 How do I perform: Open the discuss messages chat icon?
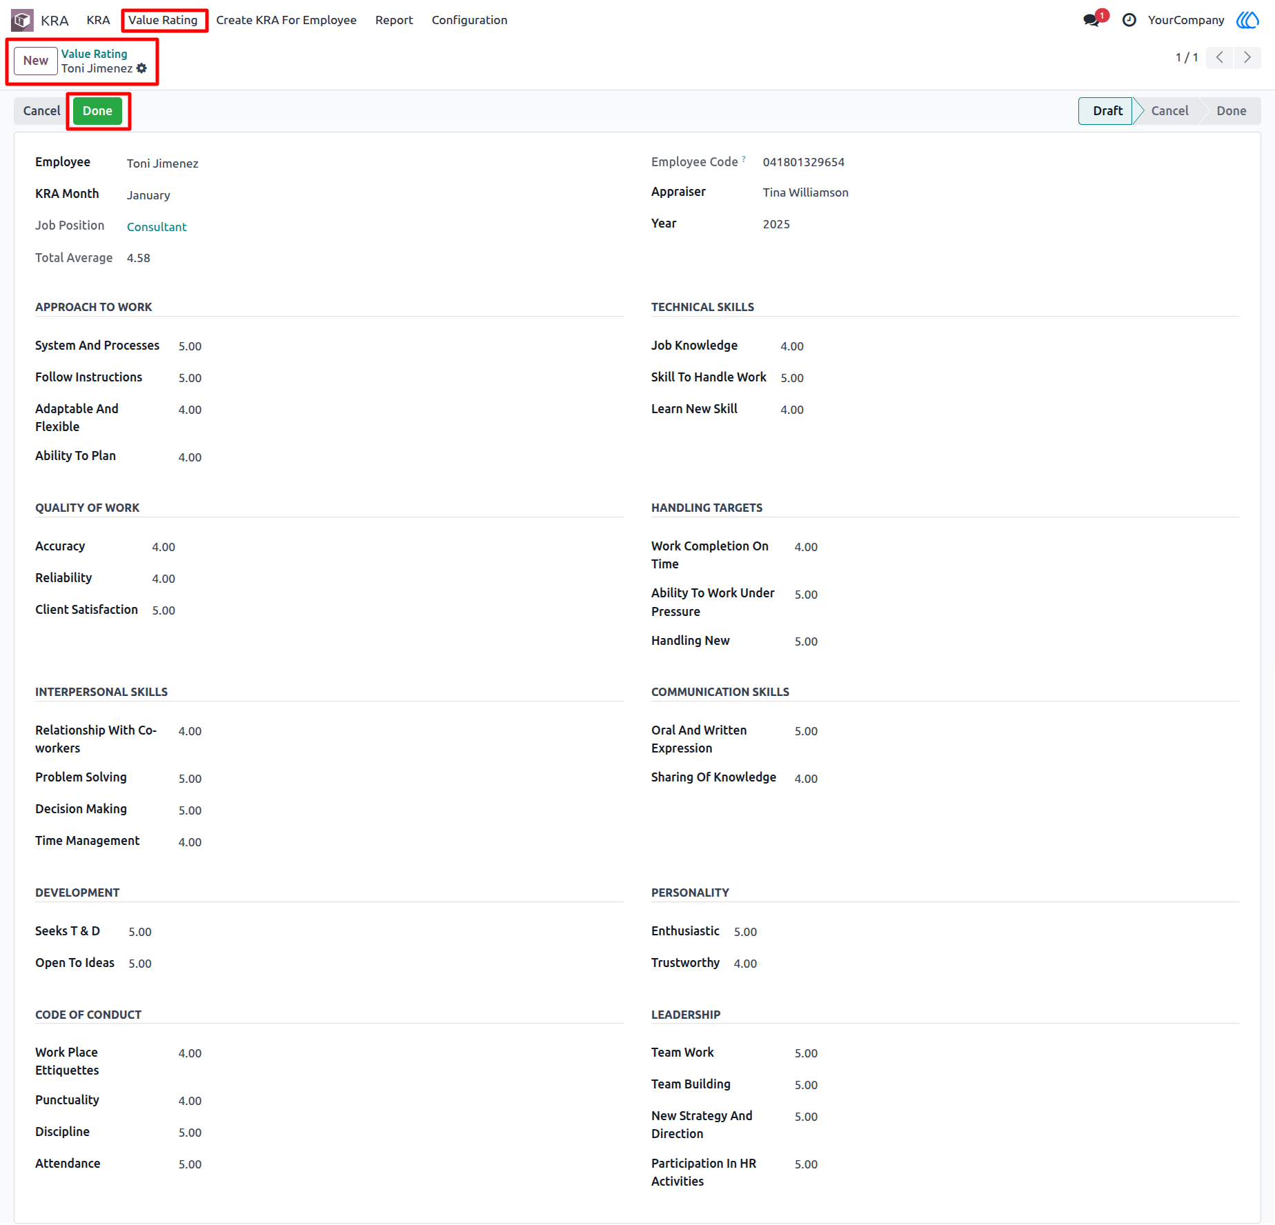(x=1091, y=20)
